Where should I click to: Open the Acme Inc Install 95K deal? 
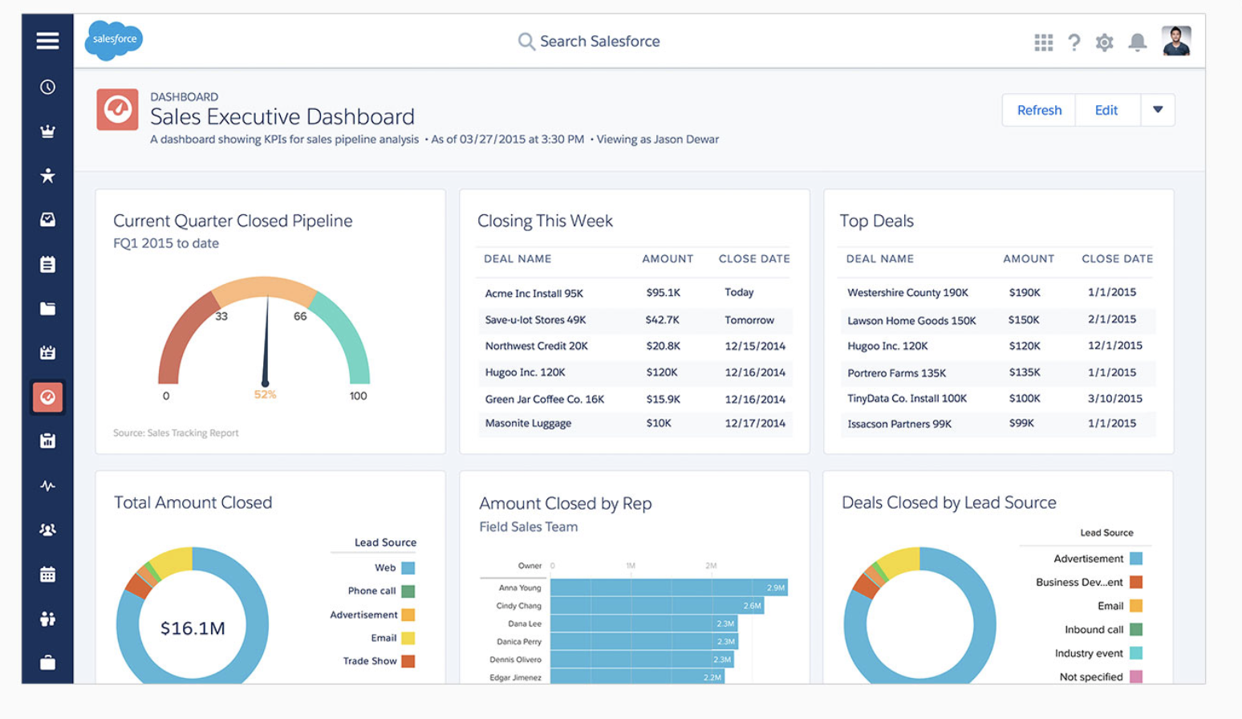537,293
